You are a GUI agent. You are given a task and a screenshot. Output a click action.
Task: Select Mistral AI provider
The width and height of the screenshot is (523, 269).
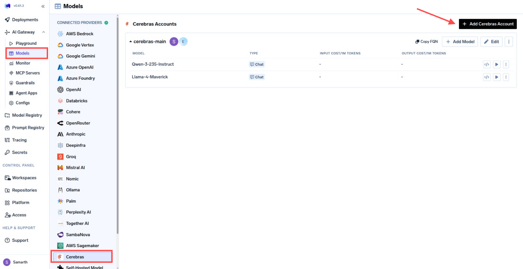(71, 167)
